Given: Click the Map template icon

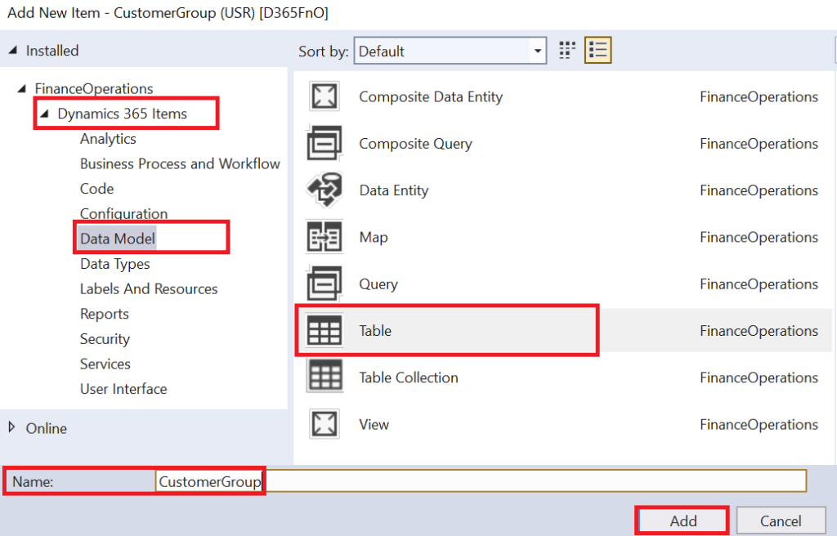Looking at the screenshot, I should click(325, 237).
